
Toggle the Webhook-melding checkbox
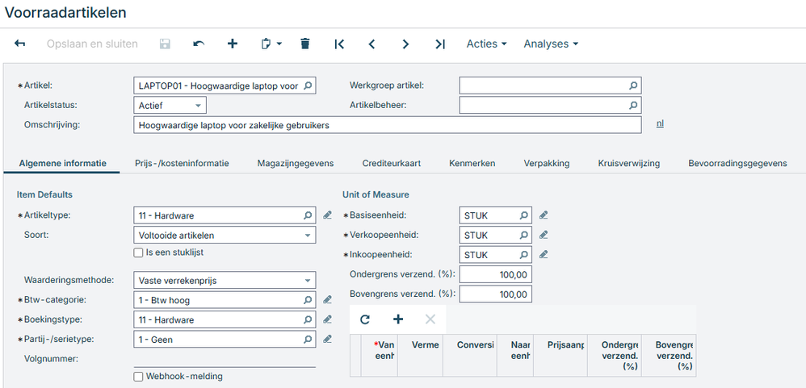pyautogui.click(x=139, y=376)
